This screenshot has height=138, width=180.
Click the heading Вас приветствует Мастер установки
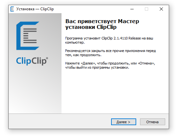102,24
